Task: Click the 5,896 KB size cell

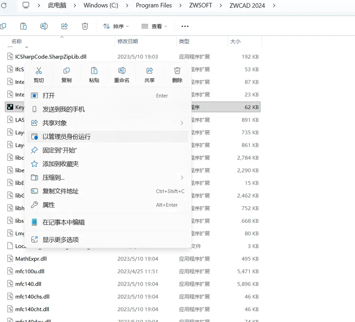Action: [x=248, y=284]
